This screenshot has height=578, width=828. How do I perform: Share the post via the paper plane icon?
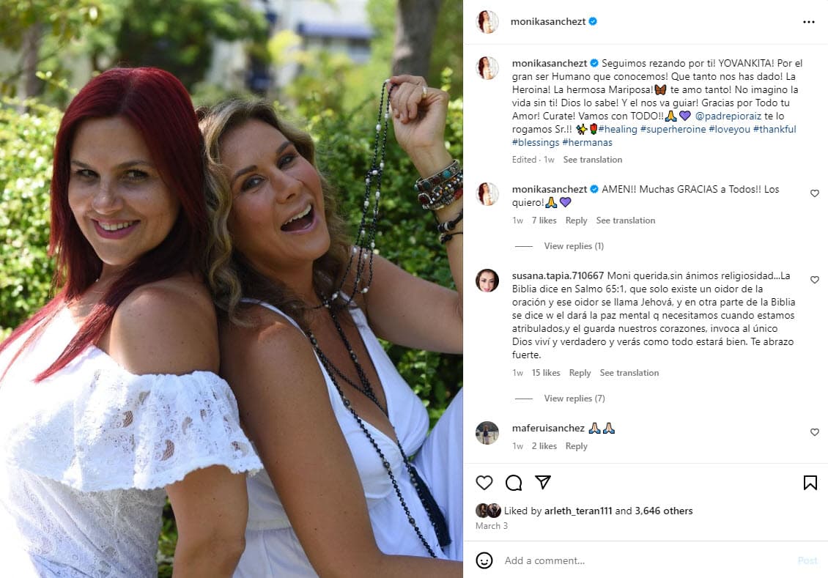[x=542, y=483]
